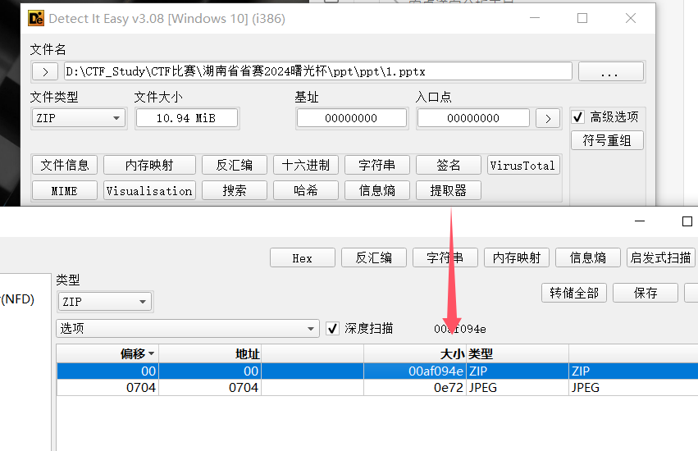698x451 pixels.
Task: Select the JPEG row at offset 0704
Action: 377,387
